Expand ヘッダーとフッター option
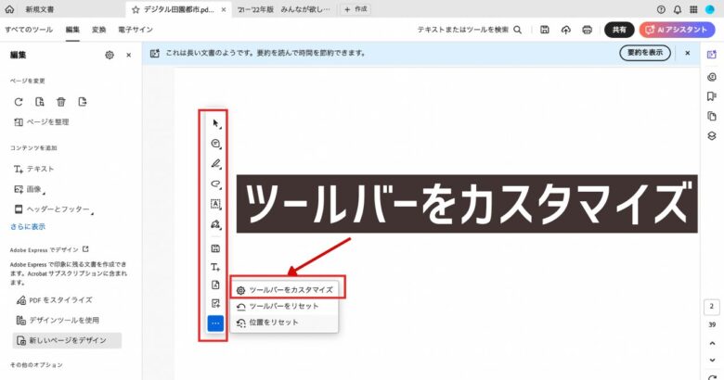This screenshot has width=724, height=380. (54, 209)
